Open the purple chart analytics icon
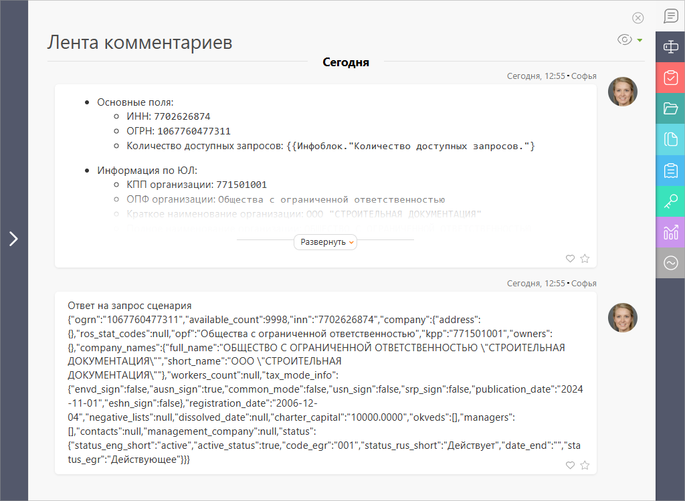Screen dimensions: 685x501 pos(670,232)
